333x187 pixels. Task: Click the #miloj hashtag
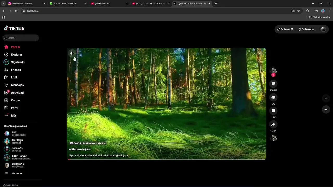81,156
